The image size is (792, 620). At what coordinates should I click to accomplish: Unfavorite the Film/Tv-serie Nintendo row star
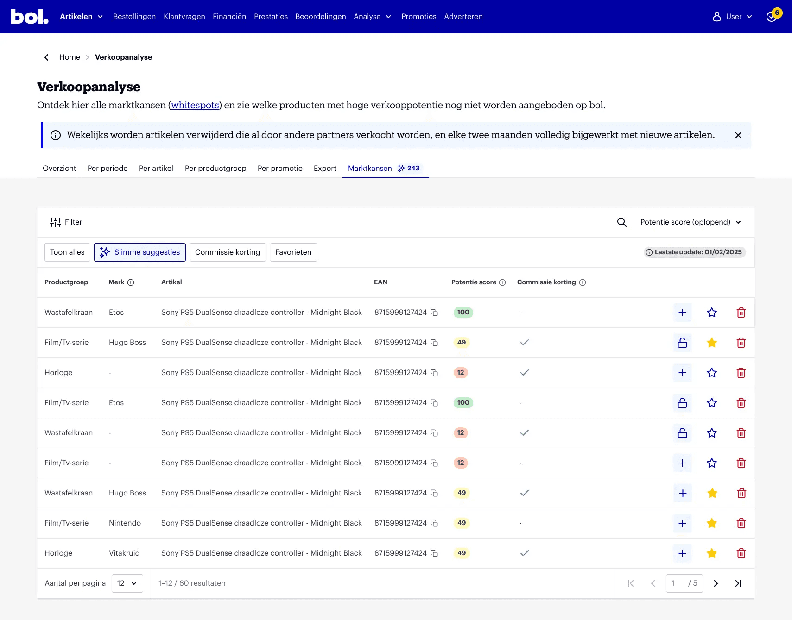[x=712, y=523]
